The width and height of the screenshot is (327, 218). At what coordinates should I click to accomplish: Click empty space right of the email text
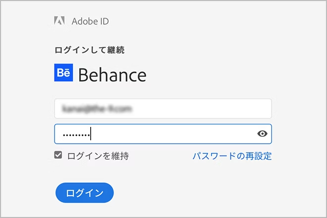pos(208,109)
